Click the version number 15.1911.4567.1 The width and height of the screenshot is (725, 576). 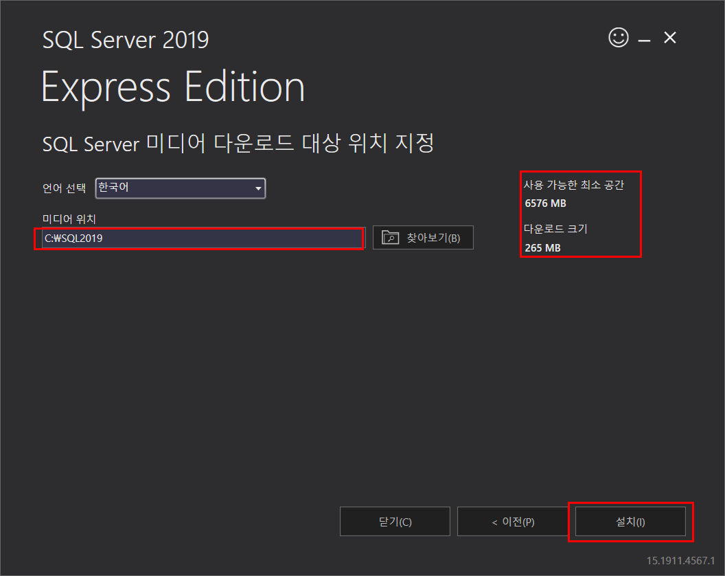[x=680, y=560]
